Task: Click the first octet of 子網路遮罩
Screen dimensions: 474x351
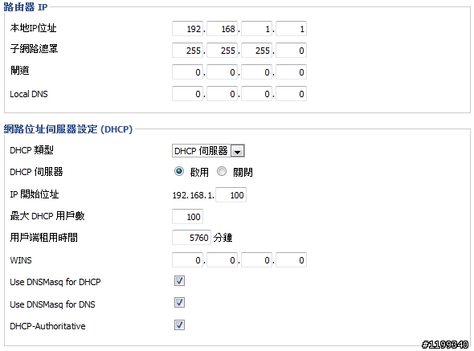Action: click(x=187, y=50)
